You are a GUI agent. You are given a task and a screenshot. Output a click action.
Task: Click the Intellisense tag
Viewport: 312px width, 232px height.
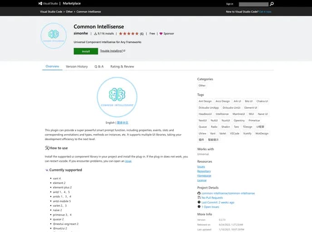click(222, 114)
